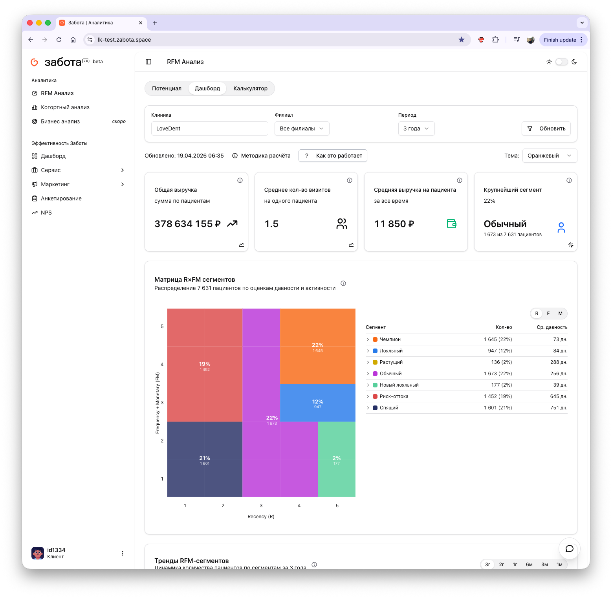Screen dimensions: 612x598
Task: Click the Обновить button
Action: [546, 128]
